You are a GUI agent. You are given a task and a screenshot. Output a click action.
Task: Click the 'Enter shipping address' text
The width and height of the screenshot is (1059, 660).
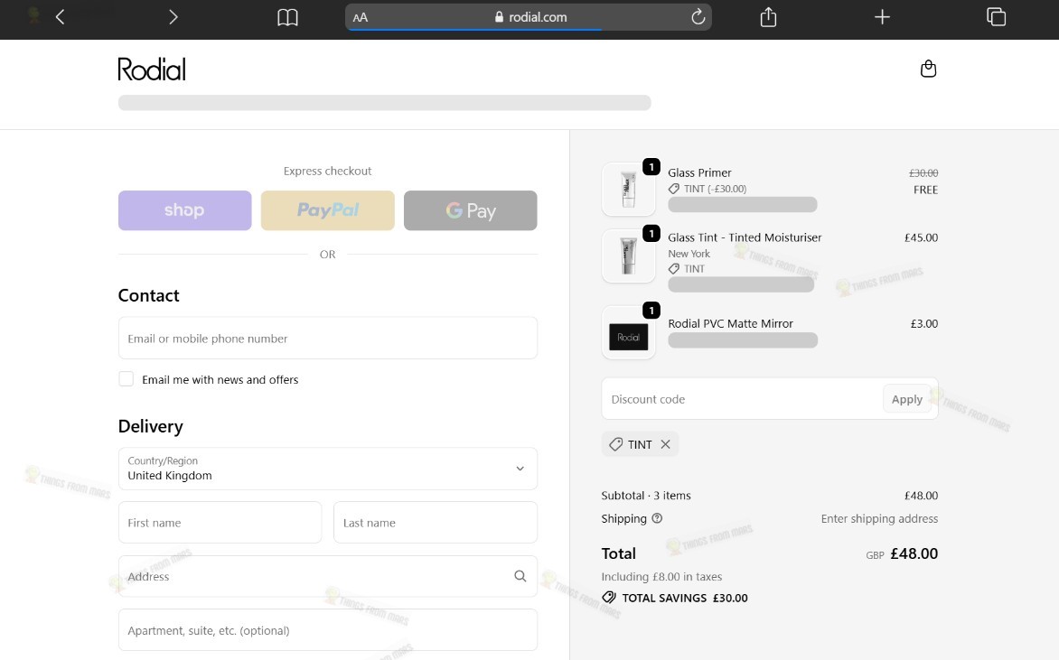coord(879,518)
